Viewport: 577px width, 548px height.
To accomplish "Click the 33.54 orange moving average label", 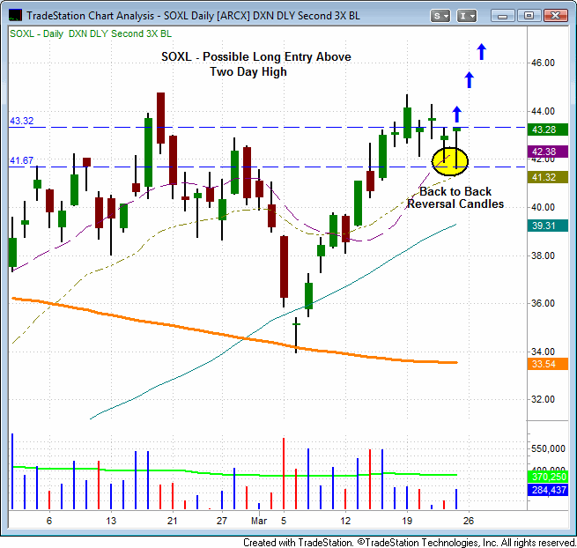I will point(550,364).
